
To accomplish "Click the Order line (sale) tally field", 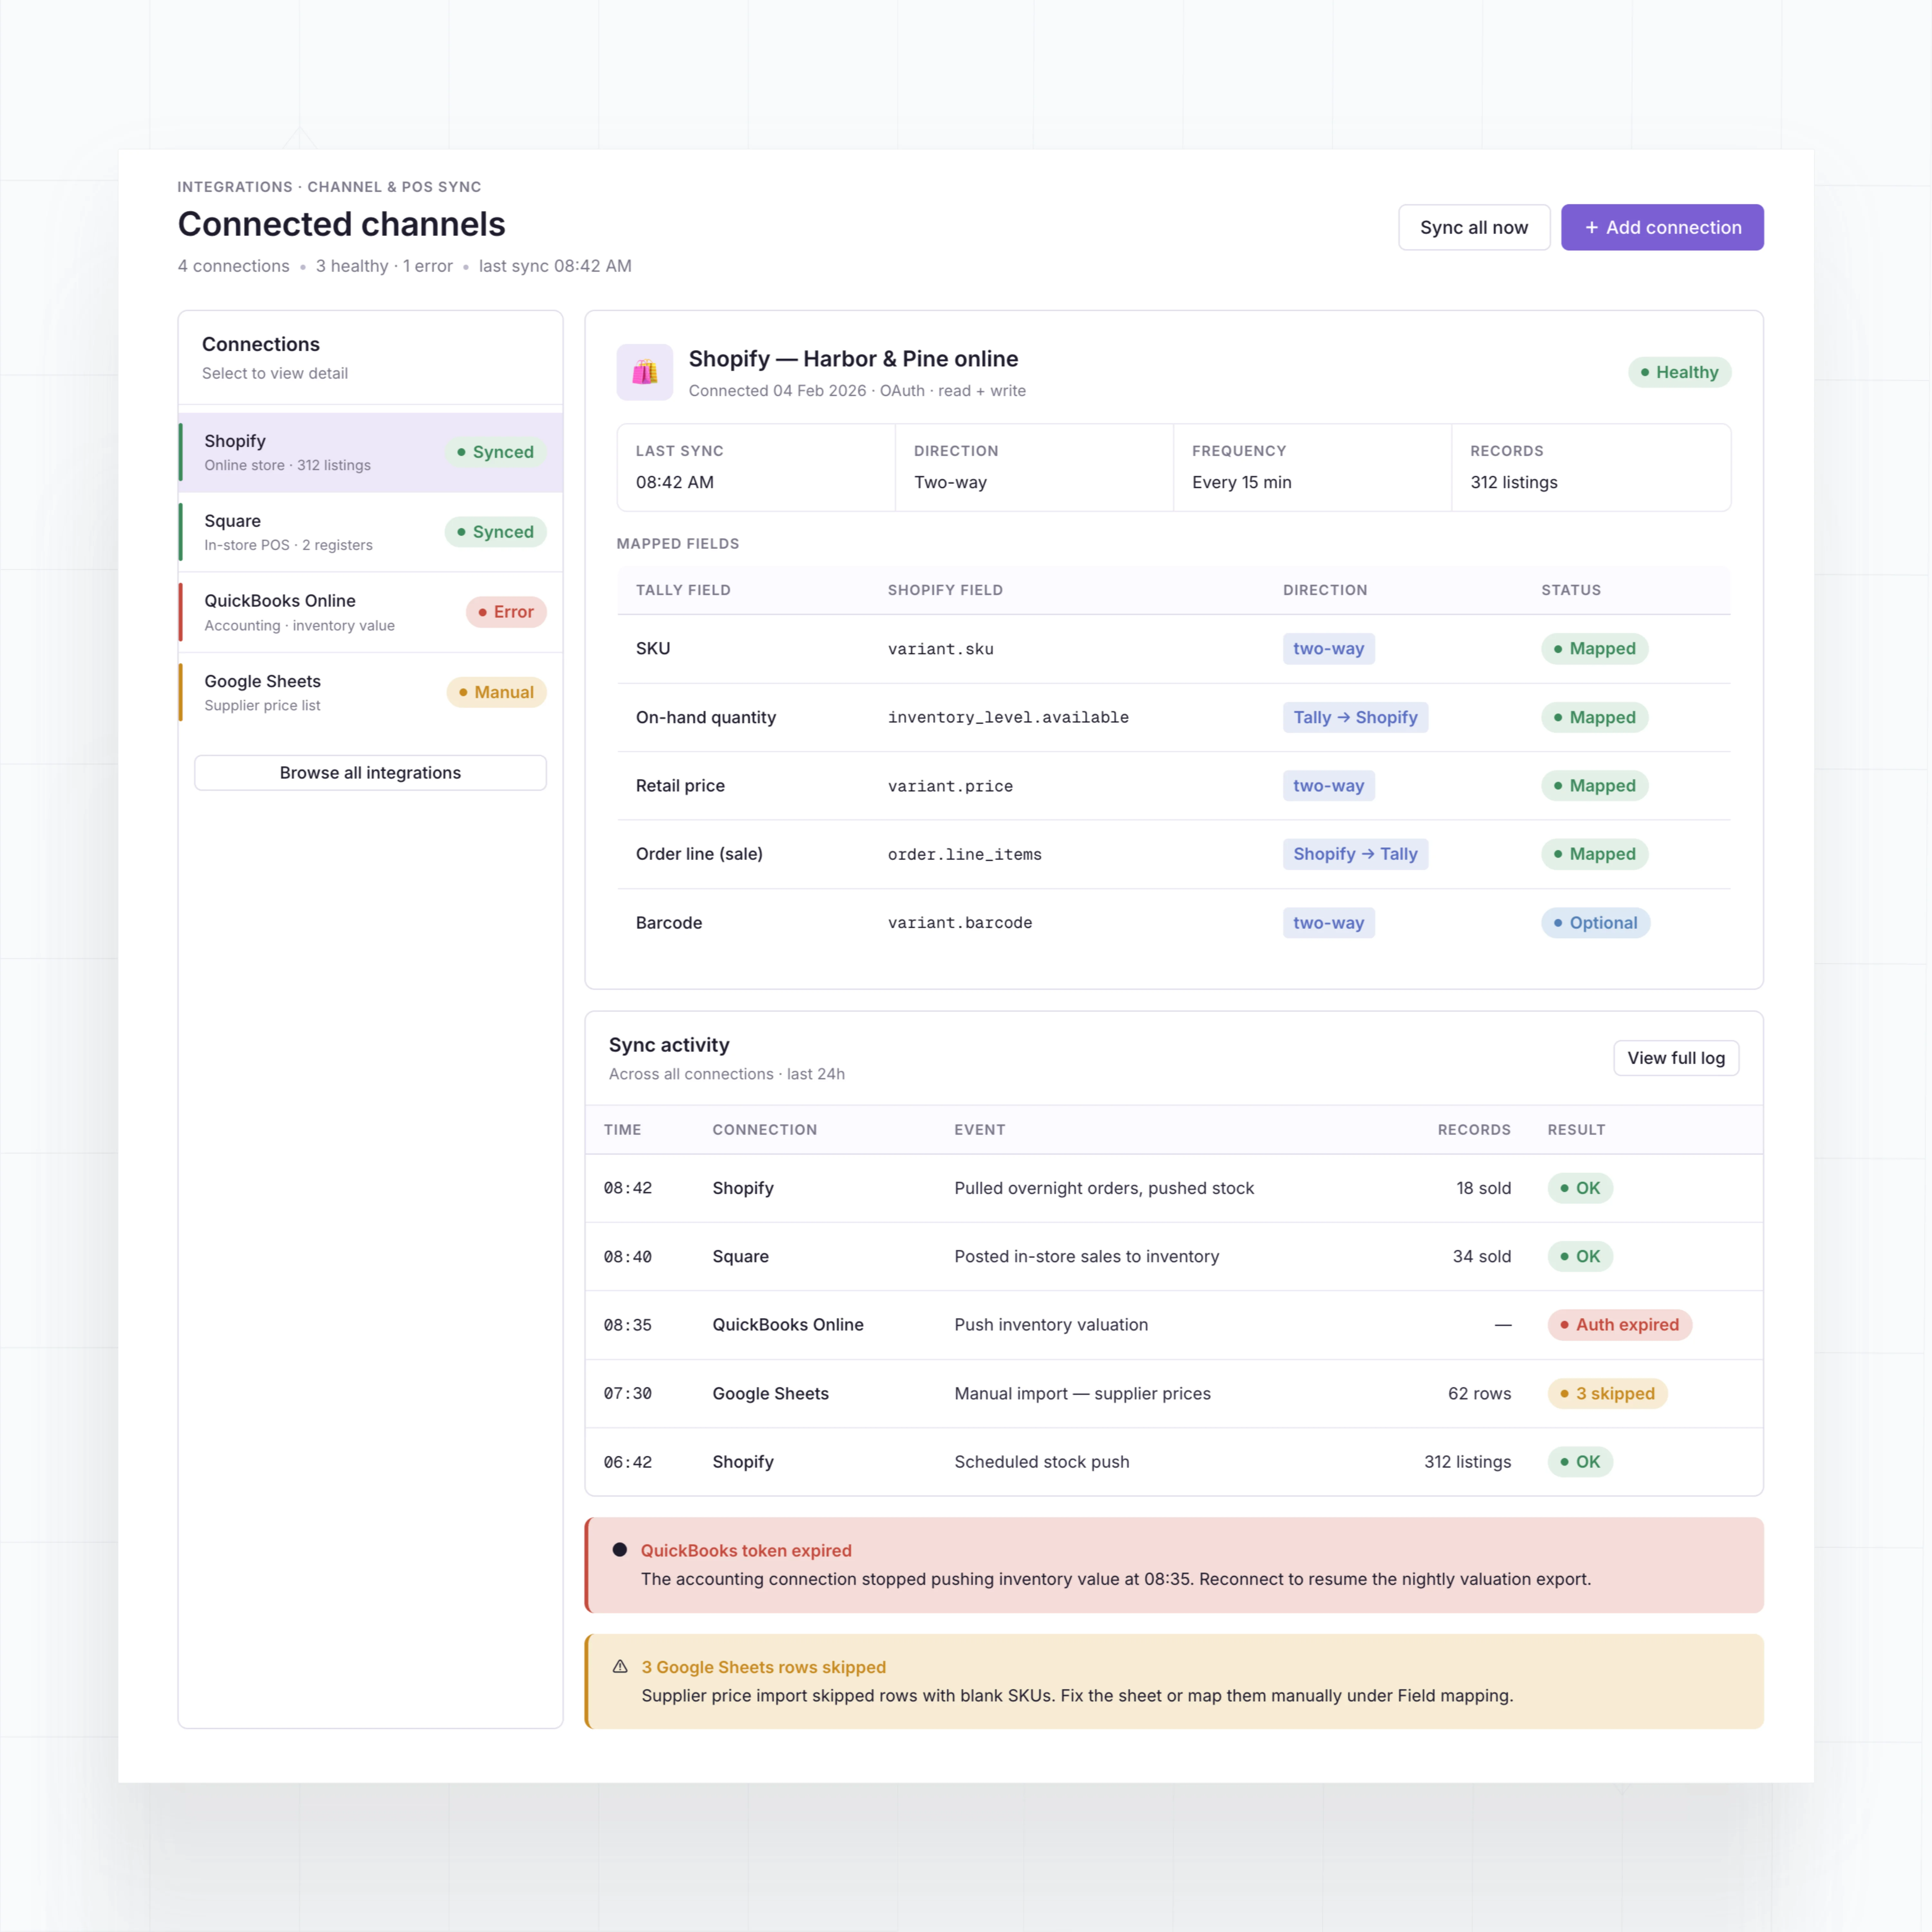I will 699,854.
